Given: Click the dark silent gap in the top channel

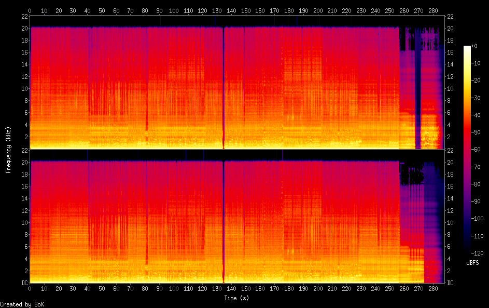Looking at the screenshot, I should tap(223, 88).
